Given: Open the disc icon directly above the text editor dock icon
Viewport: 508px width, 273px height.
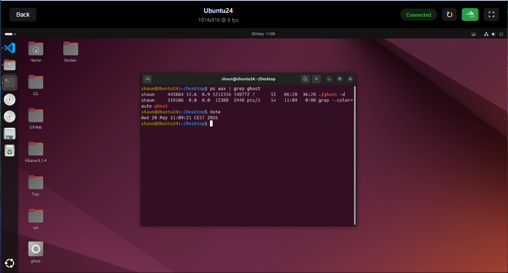Looking at the screenshot, I should click(10, 117).
